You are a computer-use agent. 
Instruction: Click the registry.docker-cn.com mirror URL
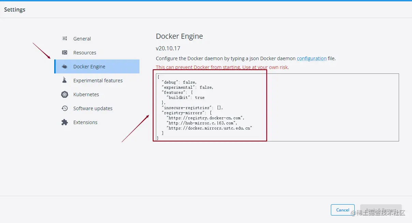[x=205, y=118]
